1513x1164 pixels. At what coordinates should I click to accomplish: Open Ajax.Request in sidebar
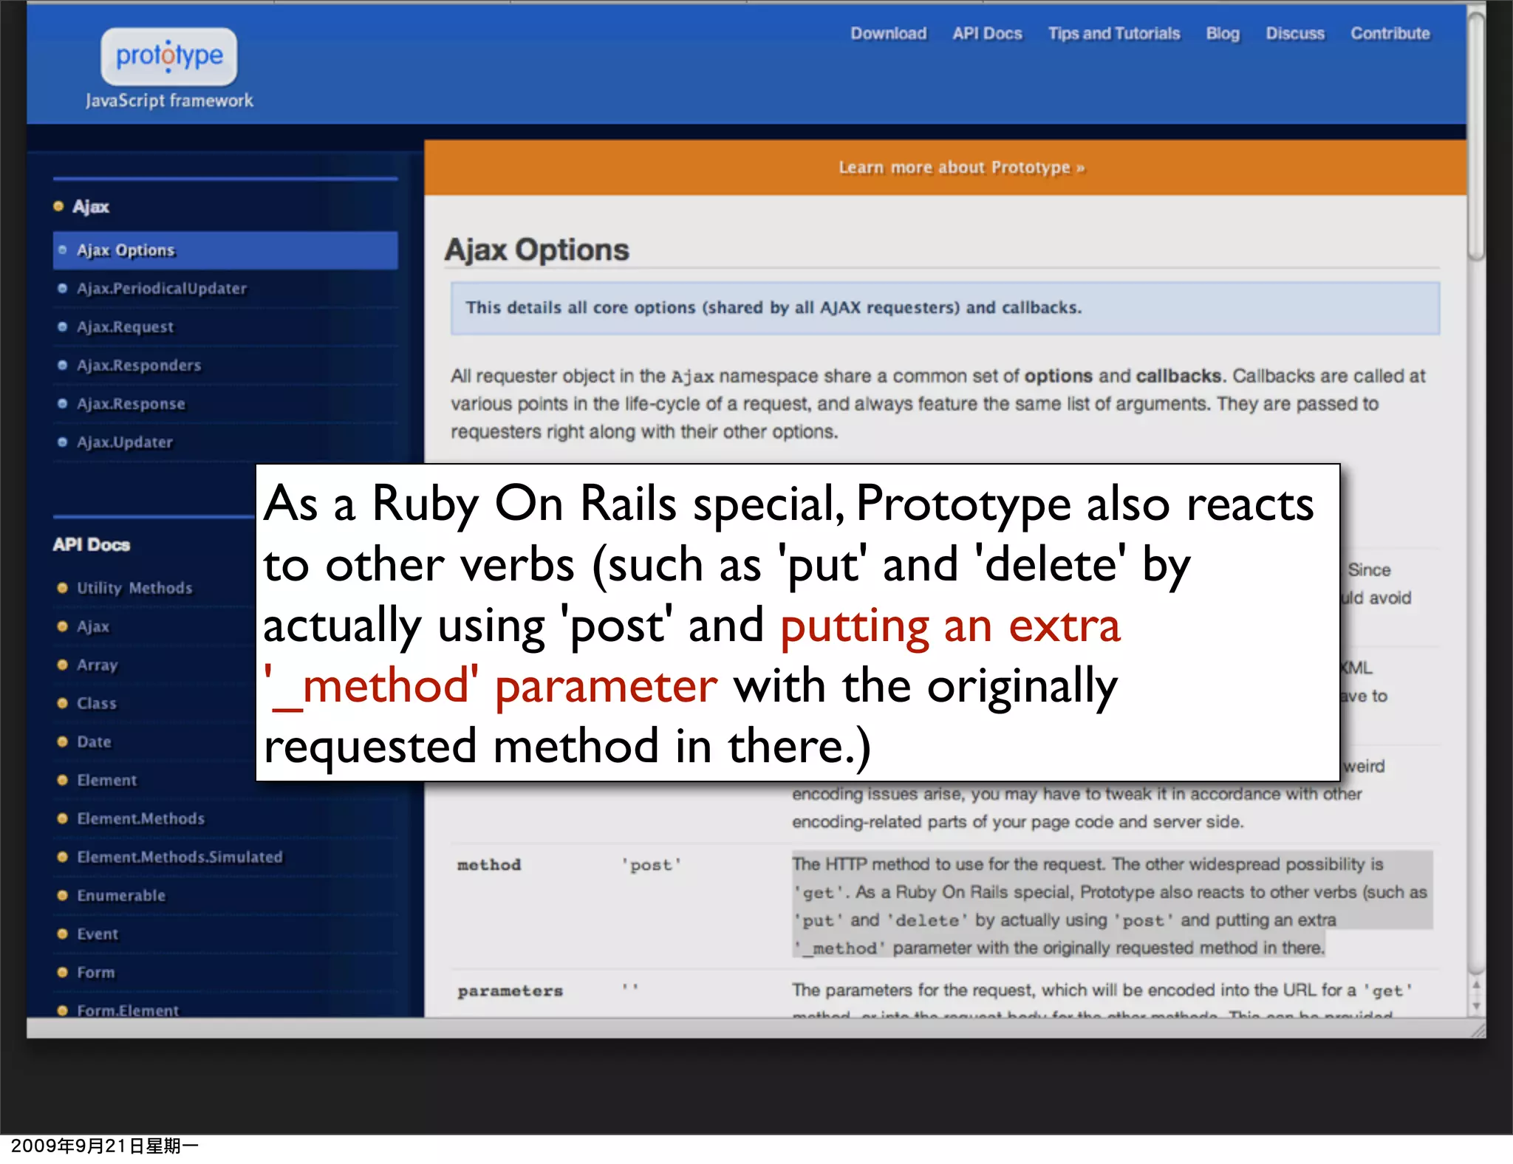125,327
